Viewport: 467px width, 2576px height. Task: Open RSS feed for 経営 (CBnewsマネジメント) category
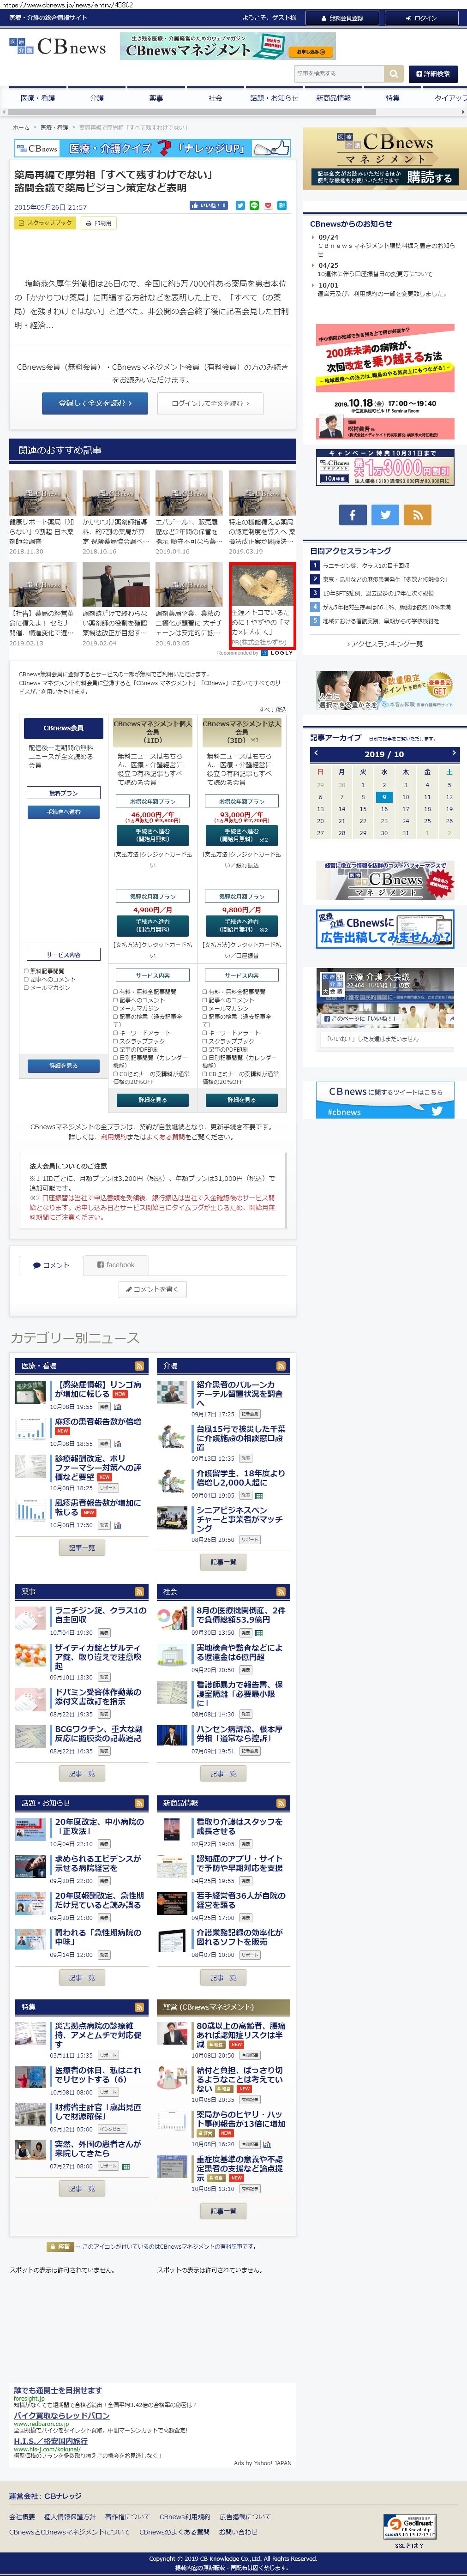[x=281, y=2006]
